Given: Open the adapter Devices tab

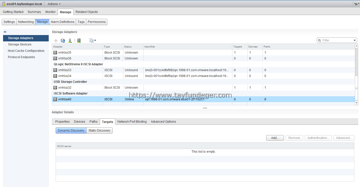Looking at the screenshot, I should click(x=80, y=122).
